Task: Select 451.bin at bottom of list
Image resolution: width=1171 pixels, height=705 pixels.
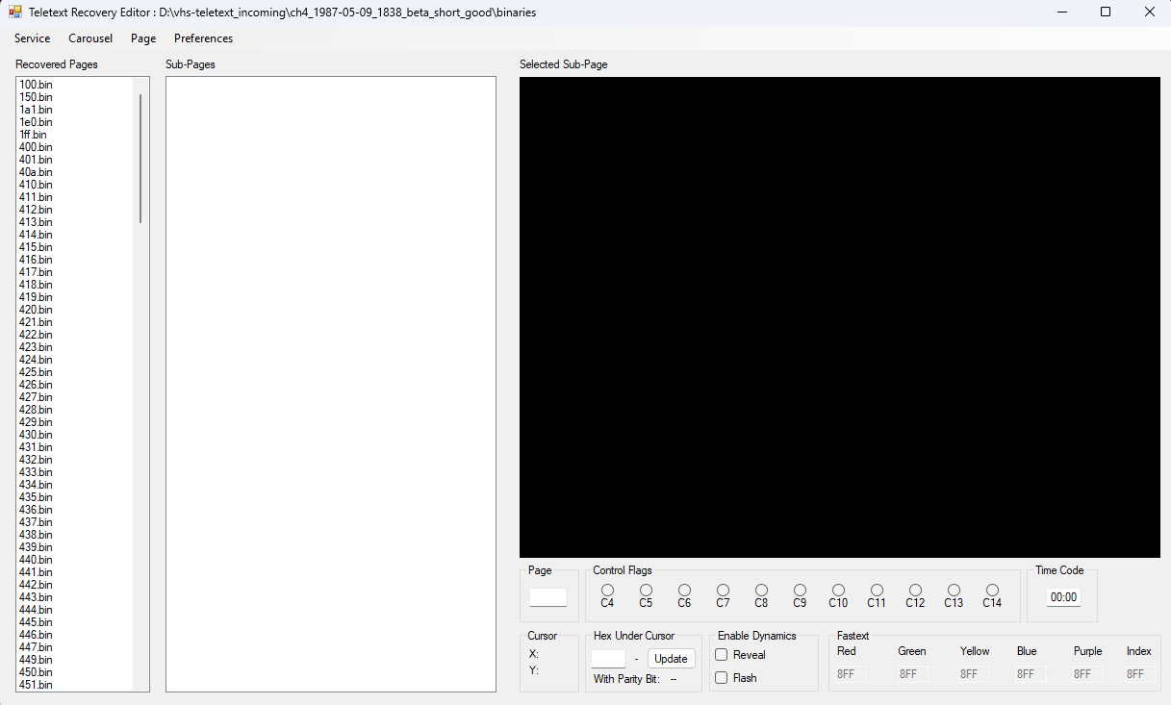Action: click(36, 685)
